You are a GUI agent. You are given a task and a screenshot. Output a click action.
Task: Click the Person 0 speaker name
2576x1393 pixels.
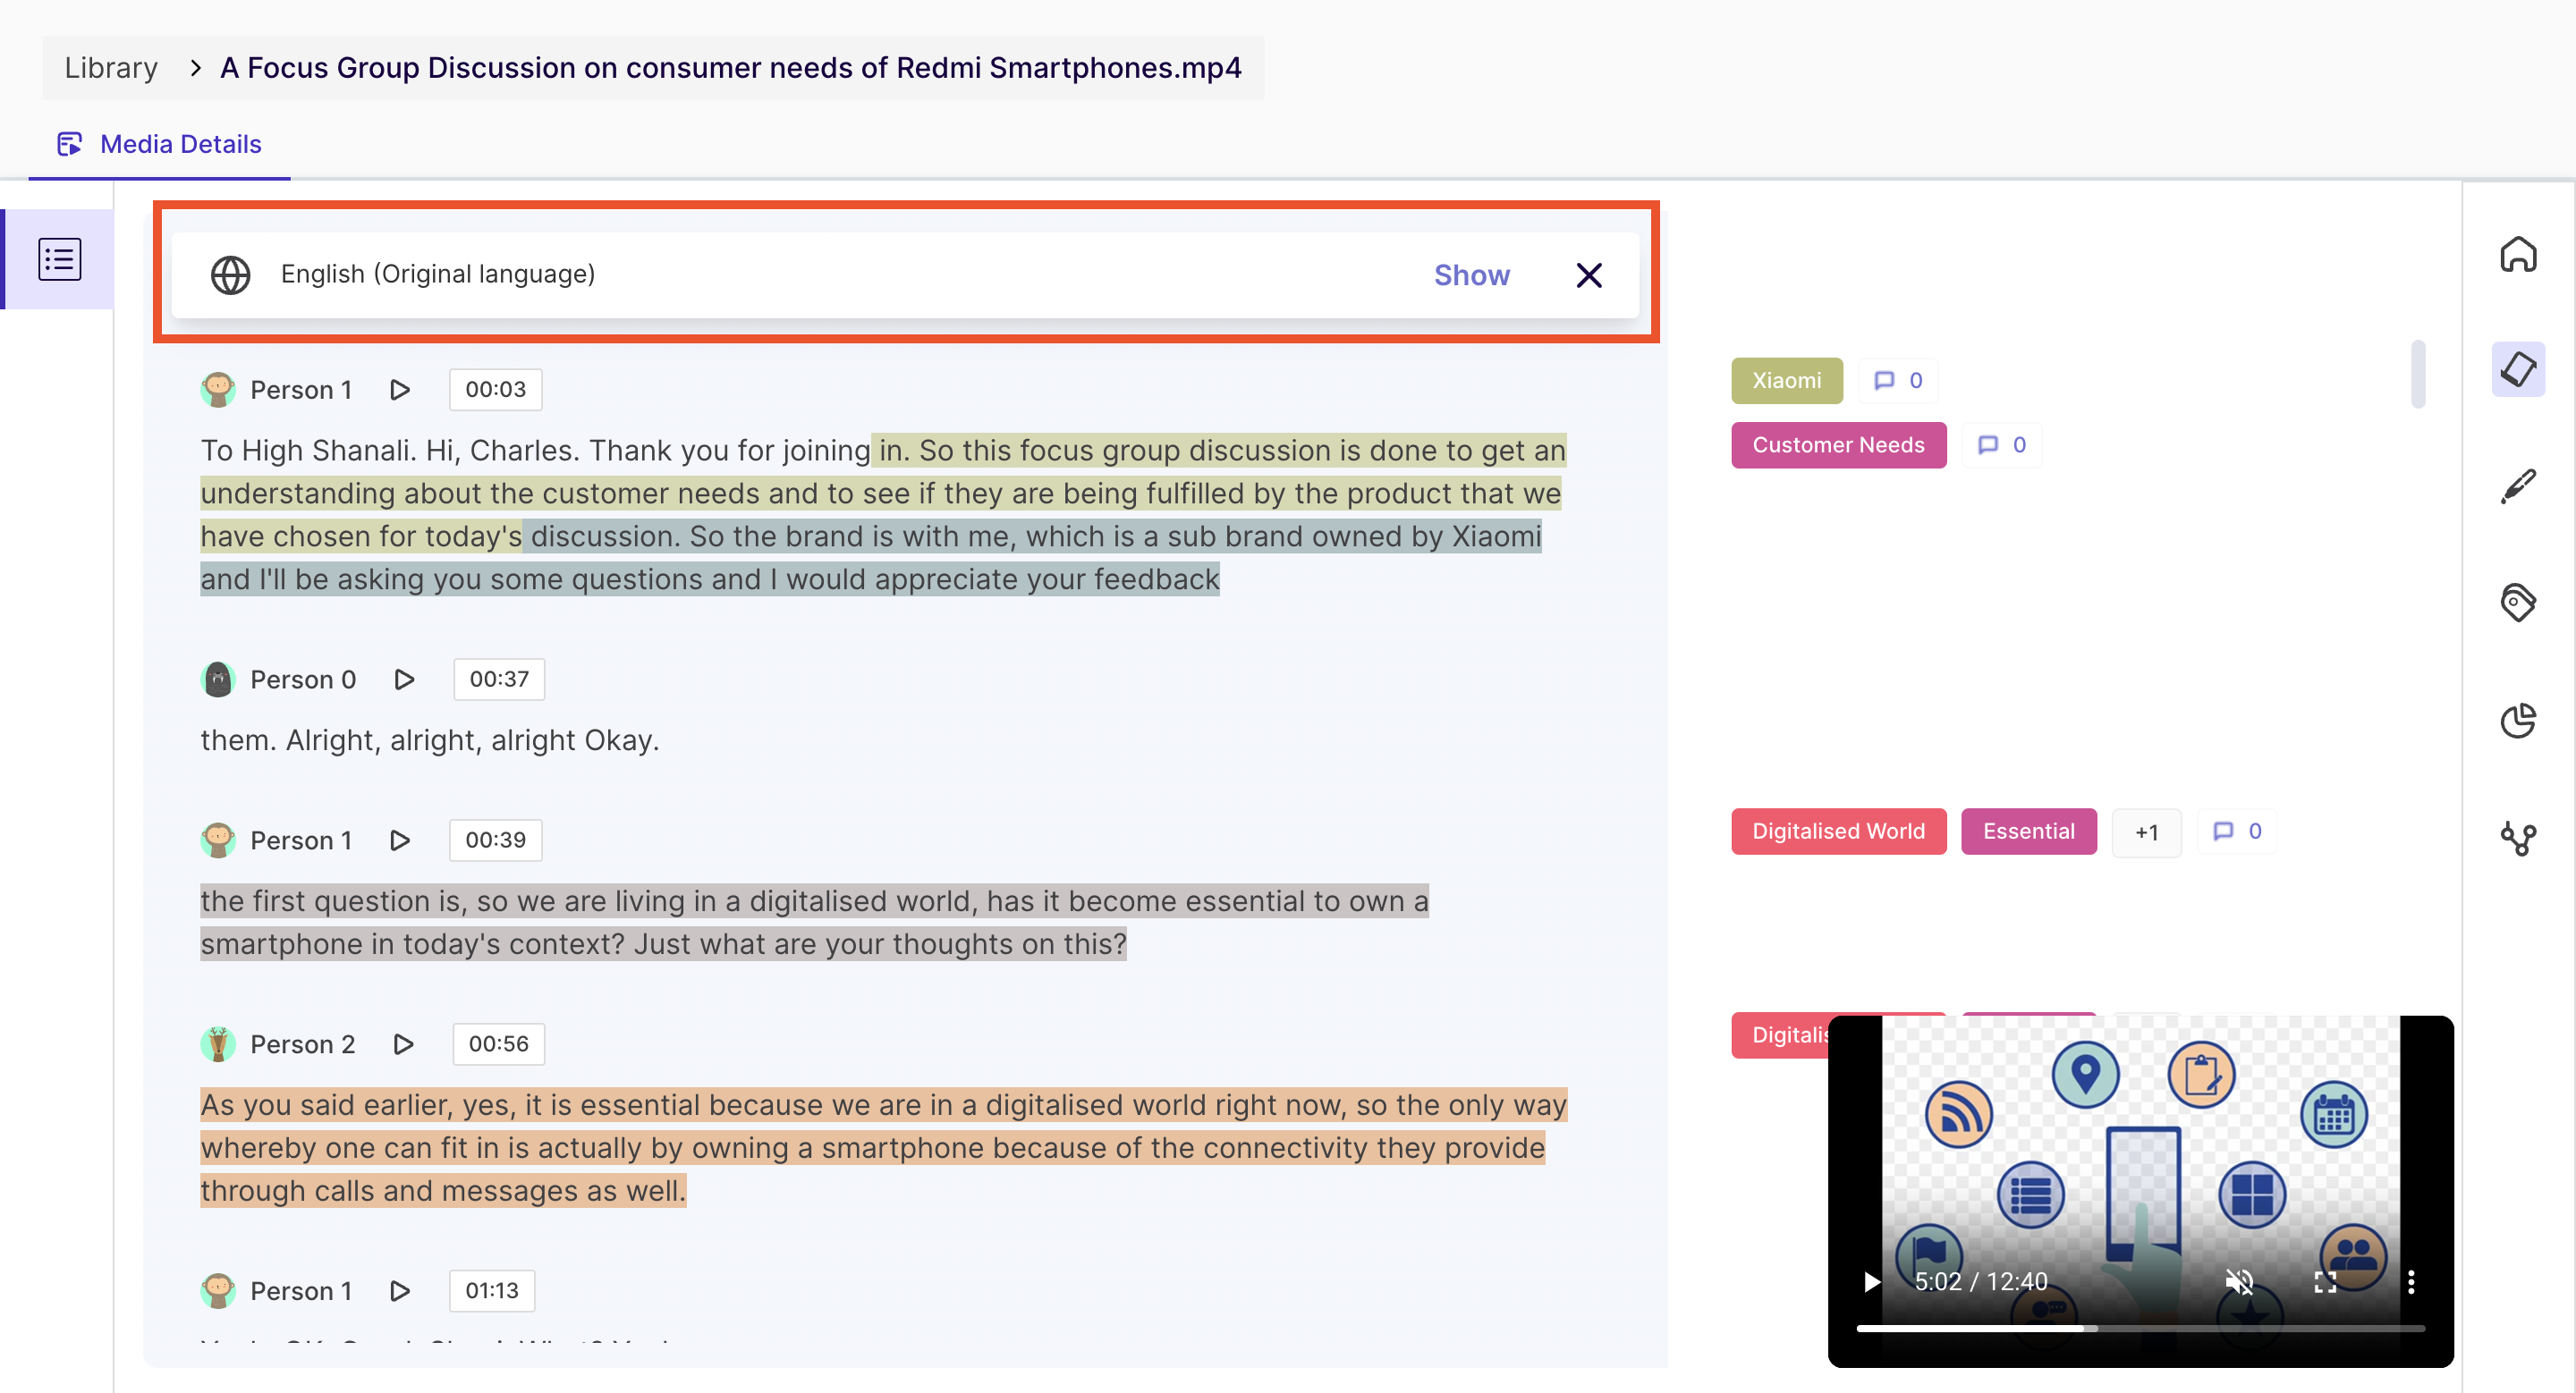tap(303, 680)
